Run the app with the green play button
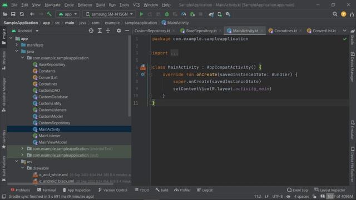Screen dimensions: 356x200 point(141,14)
